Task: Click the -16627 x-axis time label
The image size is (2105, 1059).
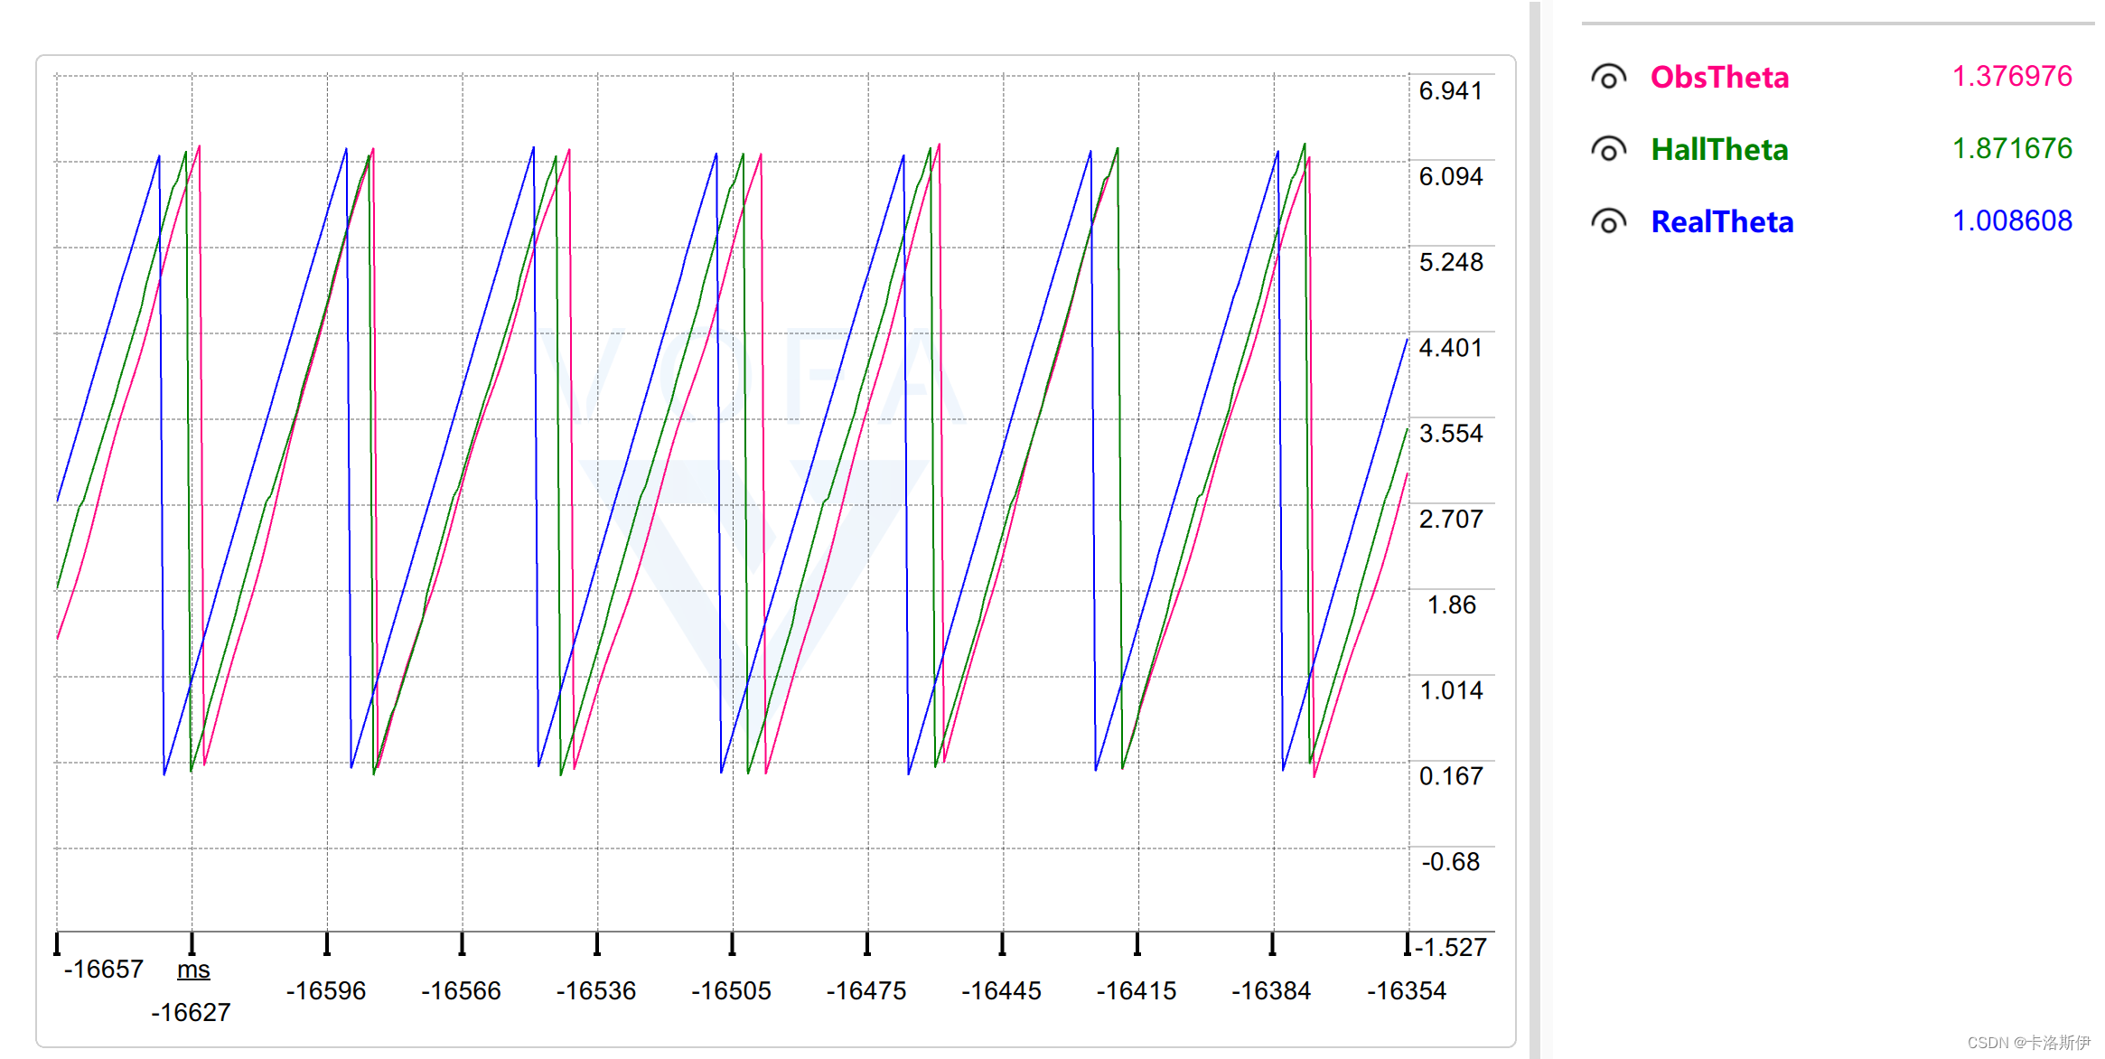Action: pos(190,1012)
